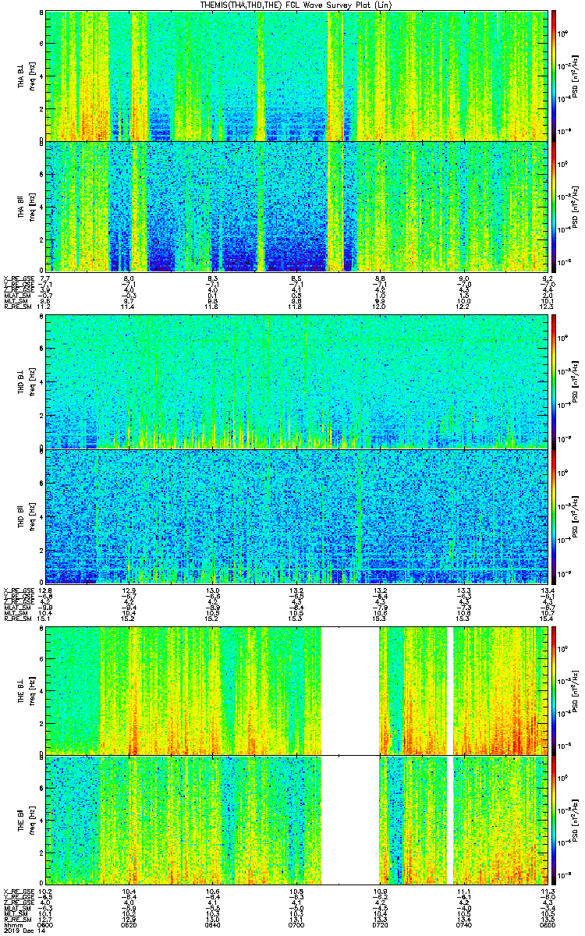Click the PSD color bar of THD B∥ panel
The height and width of the screenshot is (936, 585).
[554, 516]
